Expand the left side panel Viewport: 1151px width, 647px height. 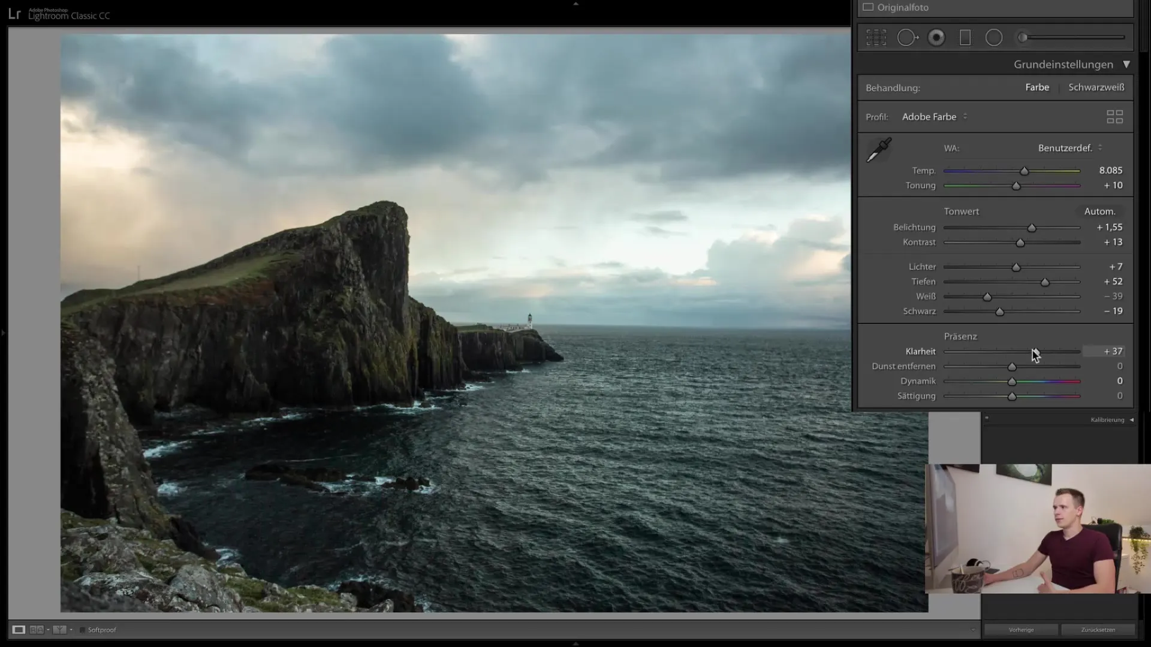point(3,332)
